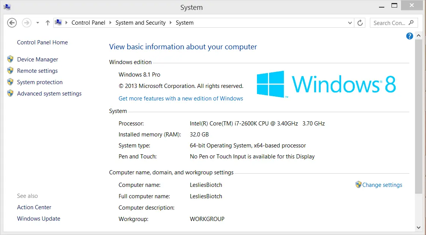
Task: Open Device Manager link
Action: point(38,60)
